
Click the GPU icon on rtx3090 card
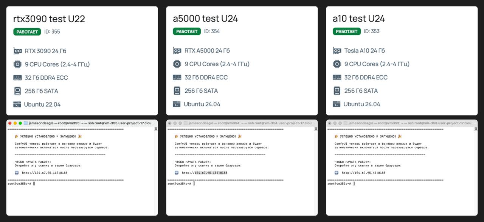click(x=17, y=51)
